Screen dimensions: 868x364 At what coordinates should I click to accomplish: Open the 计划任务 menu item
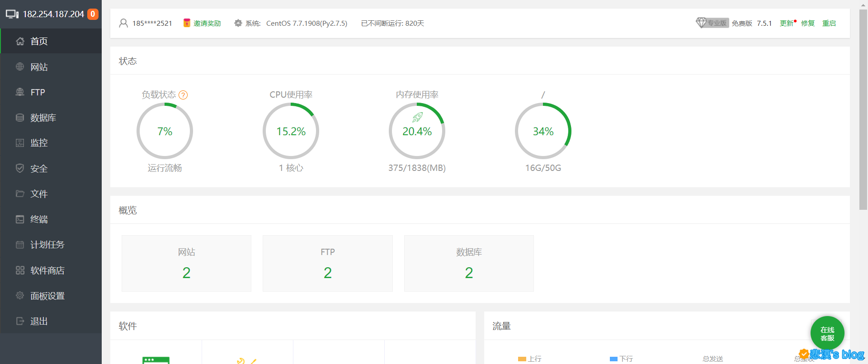click(x=51, y=245)
